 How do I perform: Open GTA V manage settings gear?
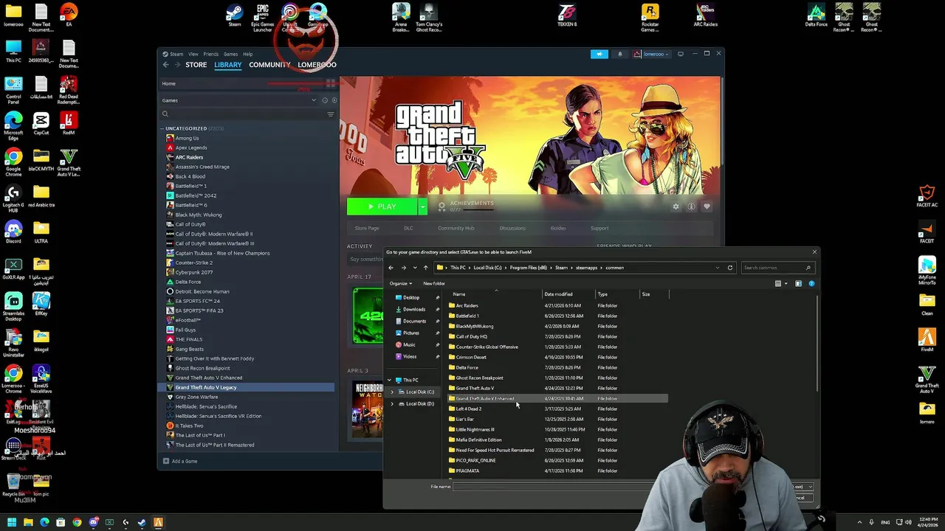676,206
